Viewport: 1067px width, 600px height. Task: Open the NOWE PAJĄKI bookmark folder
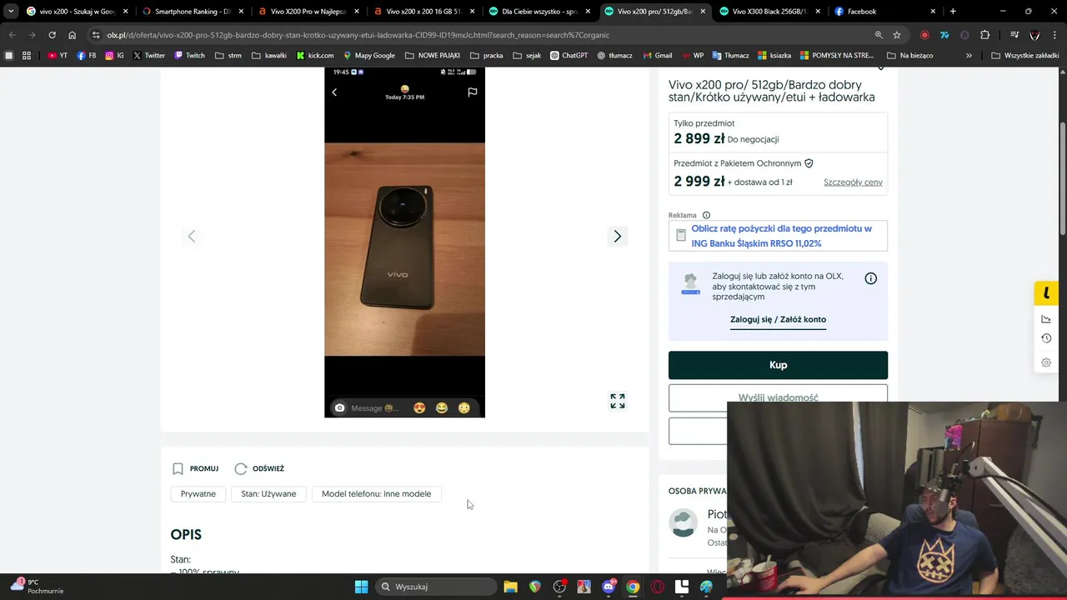point(433,55)
